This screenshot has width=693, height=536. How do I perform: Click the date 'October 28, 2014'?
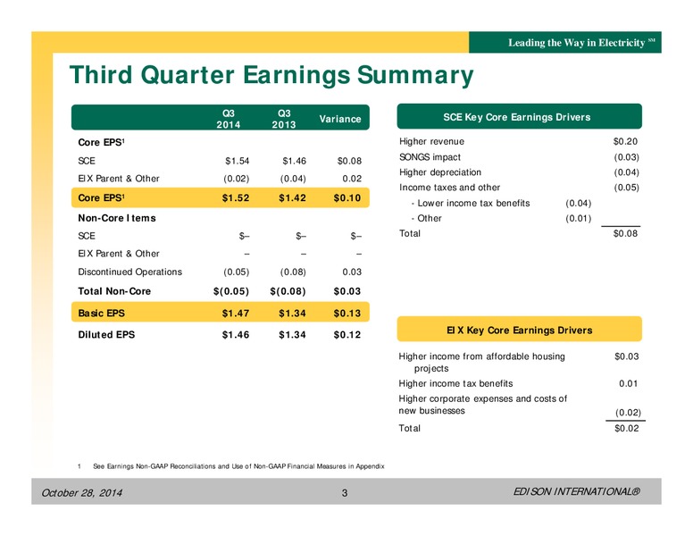(x=81, y=492)
